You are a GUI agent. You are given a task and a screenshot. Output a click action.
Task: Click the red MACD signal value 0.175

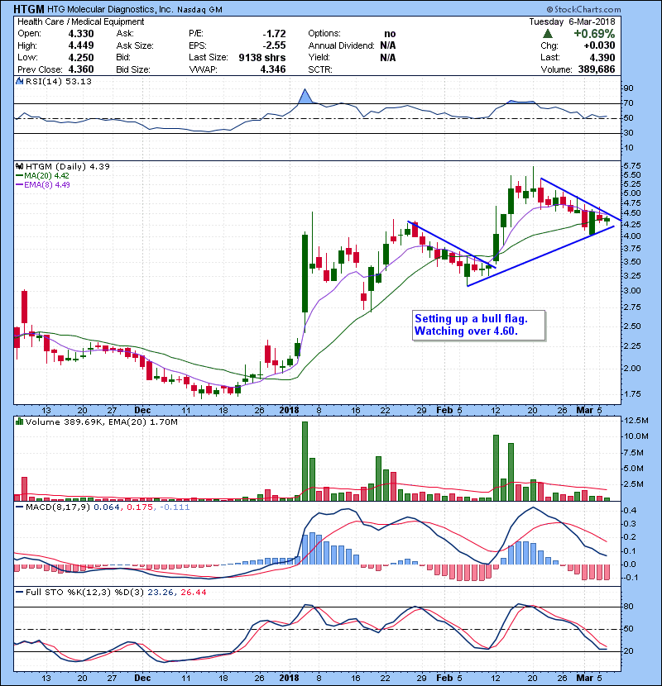(x=140, y=507)
